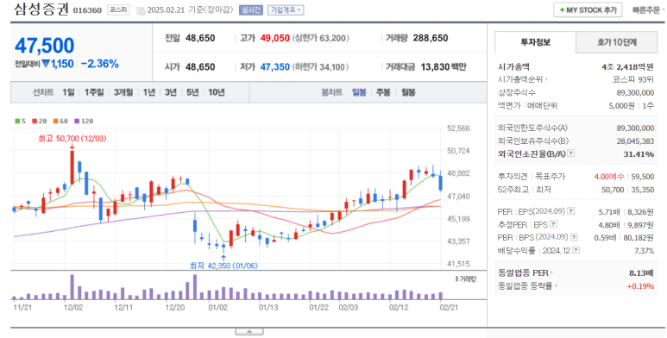The width and height of the screenshot is (667, 338).
Task: Click the 투자의견 value 4.00매수
Action: (609, 177)
